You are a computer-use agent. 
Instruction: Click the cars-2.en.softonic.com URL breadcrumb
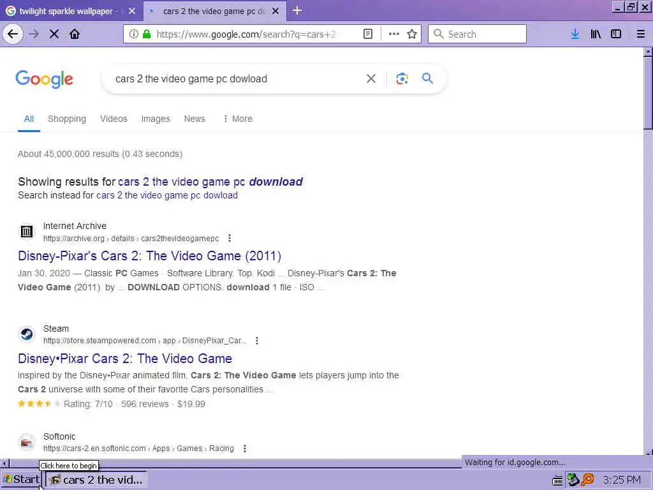(x=138, y=449)
